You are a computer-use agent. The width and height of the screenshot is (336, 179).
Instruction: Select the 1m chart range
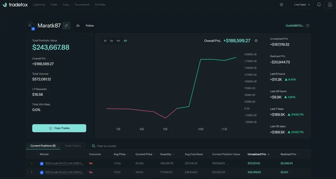click(x=118, y=41)
